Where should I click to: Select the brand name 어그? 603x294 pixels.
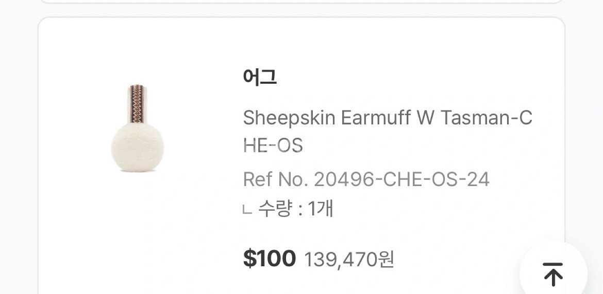[x=260, y=78]
